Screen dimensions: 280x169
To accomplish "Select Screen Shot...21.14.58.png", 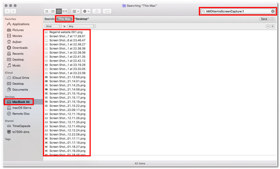I will pyautogui.click(x=67, y=89).
